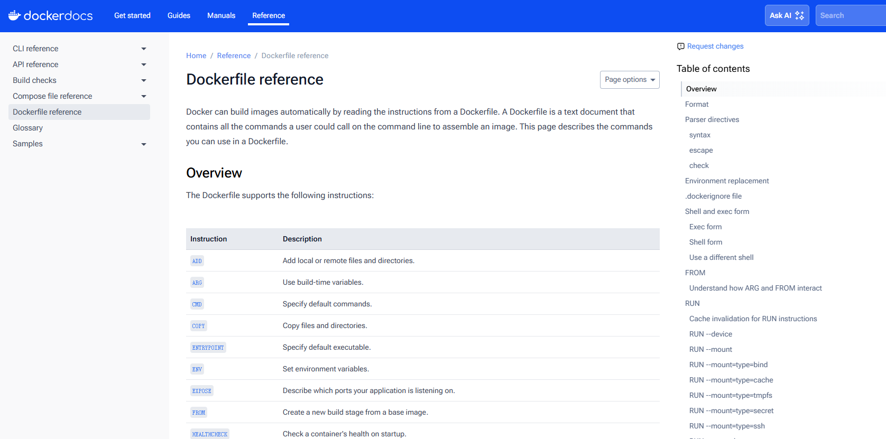
Task: Click the Request changes speech bubble icon
Action: pos(681,46)
